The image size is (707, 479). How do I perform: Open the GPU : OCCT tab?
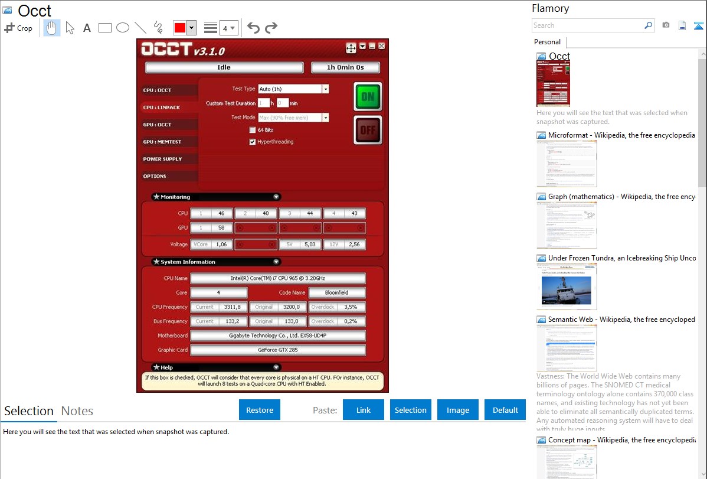tap(169, 125)
